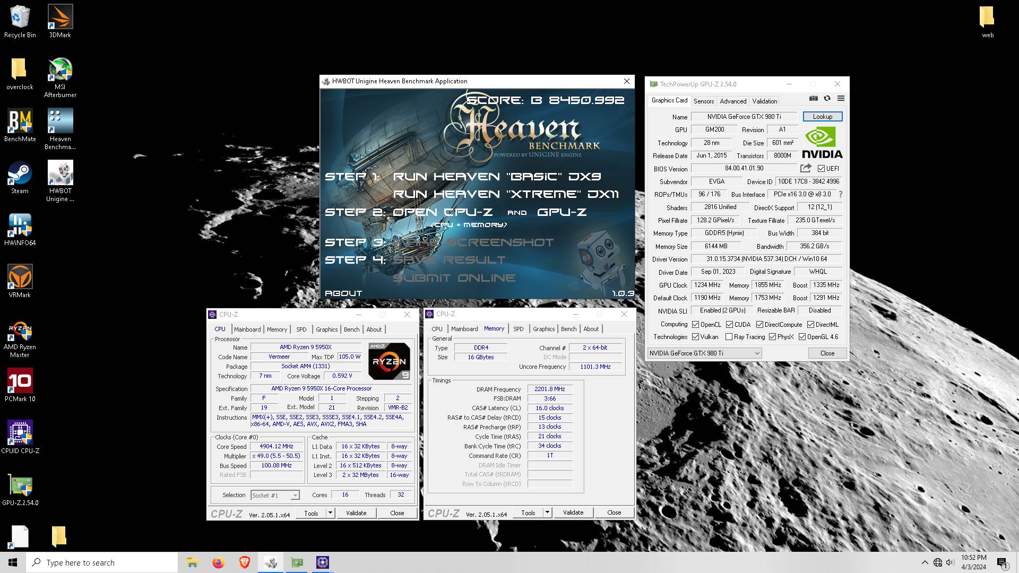The height and width of the screenshot is (573, 1019).
Task: Open the web folder on desktop
Action: click(x=987, y=21)
